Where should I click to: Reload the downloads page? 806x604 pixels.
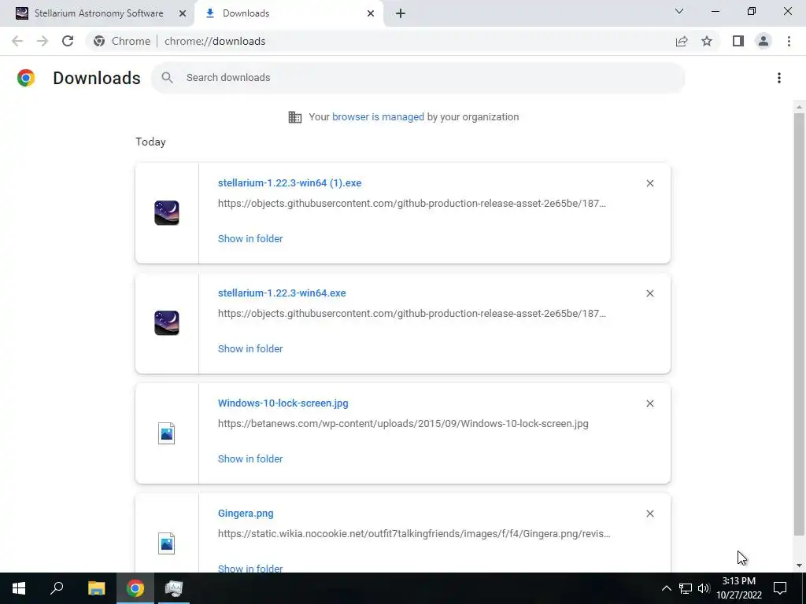(68, 41)
